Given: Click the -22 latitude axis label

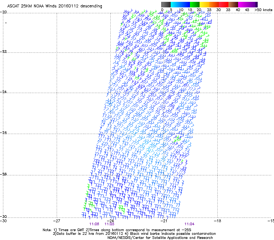Looking at the screenshot, I should [x=3, y=52].
